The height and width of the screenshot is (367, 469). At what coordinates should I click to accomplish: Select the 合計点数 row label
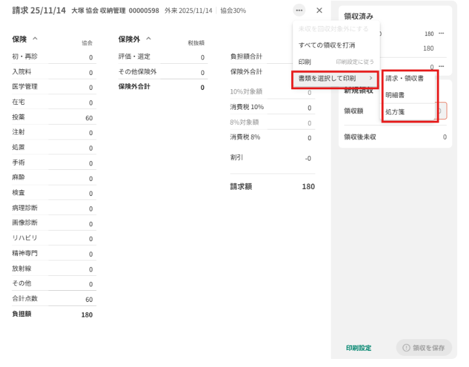tap(25, 298)
